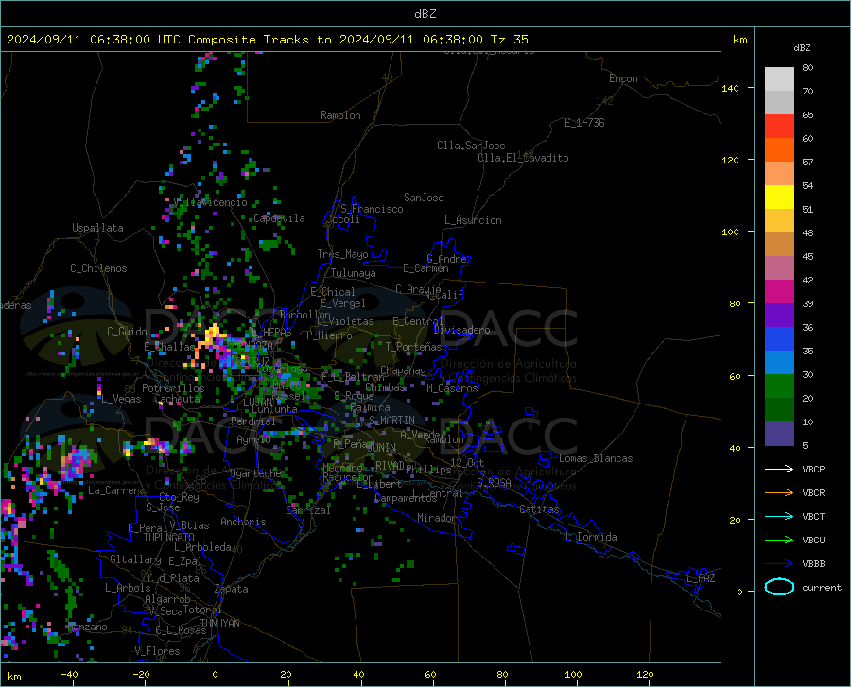The width and height of the screenshot is (851, 687).
Task: Click the blue VBBB arrow symbol
Action: [779, 564]
